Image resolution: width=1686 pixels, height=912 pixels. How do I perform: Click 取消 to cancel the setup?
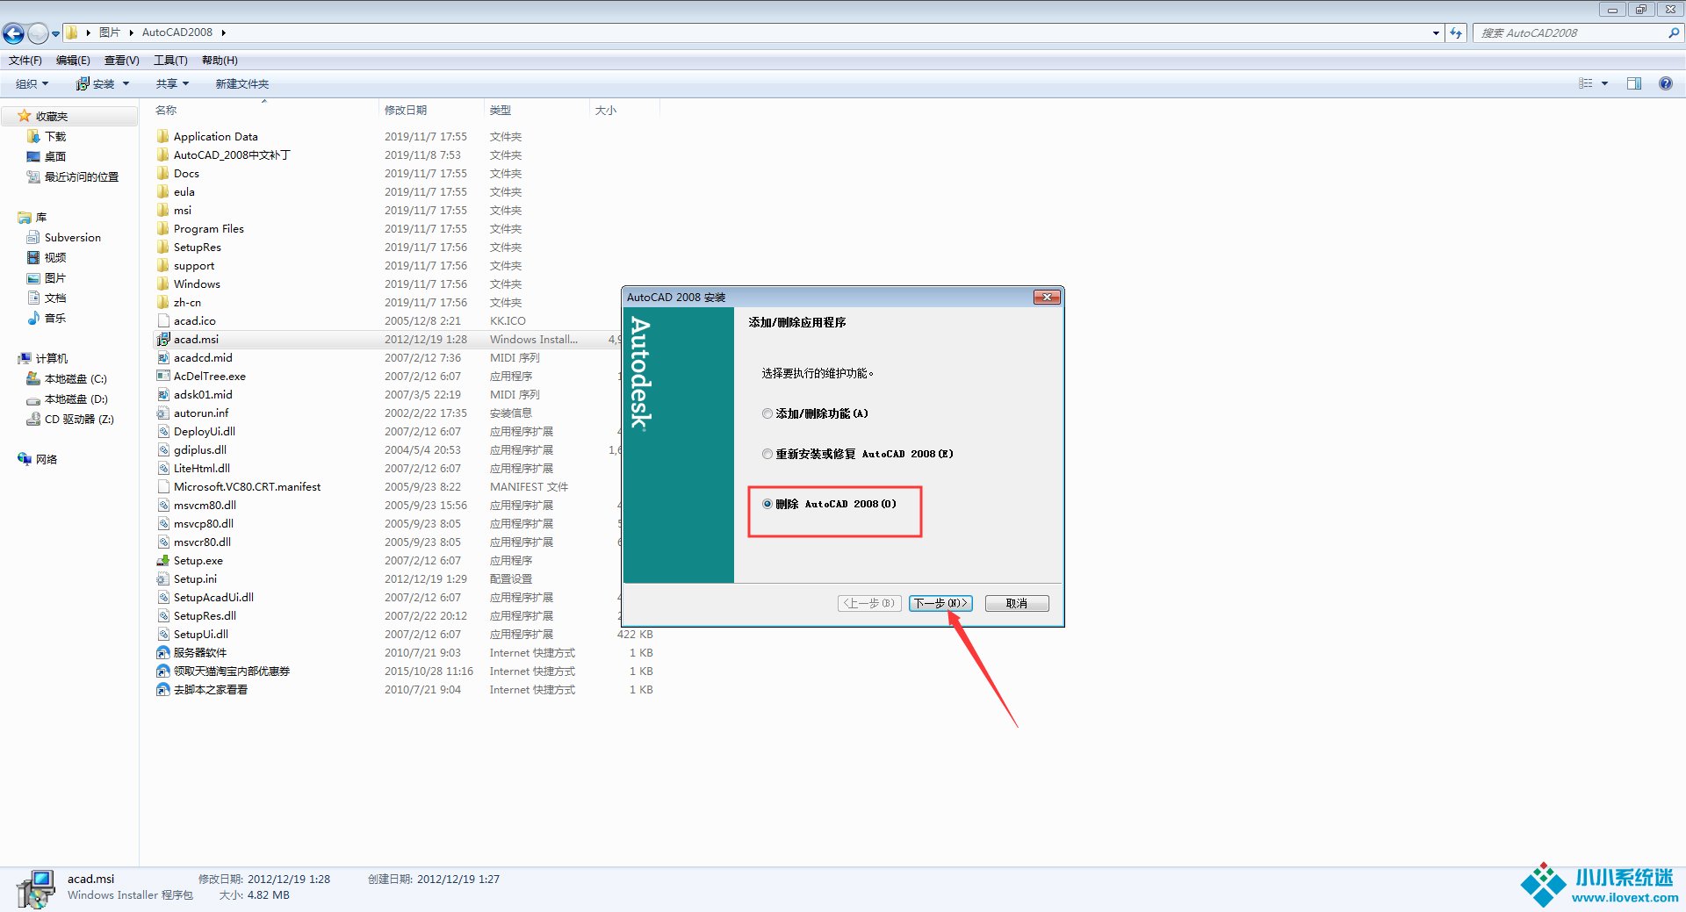[1016, 603]
